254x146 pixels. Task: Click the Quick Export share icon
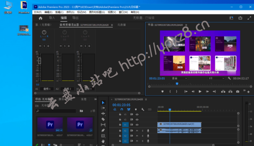pyautogui.click(x=240, y=18)
